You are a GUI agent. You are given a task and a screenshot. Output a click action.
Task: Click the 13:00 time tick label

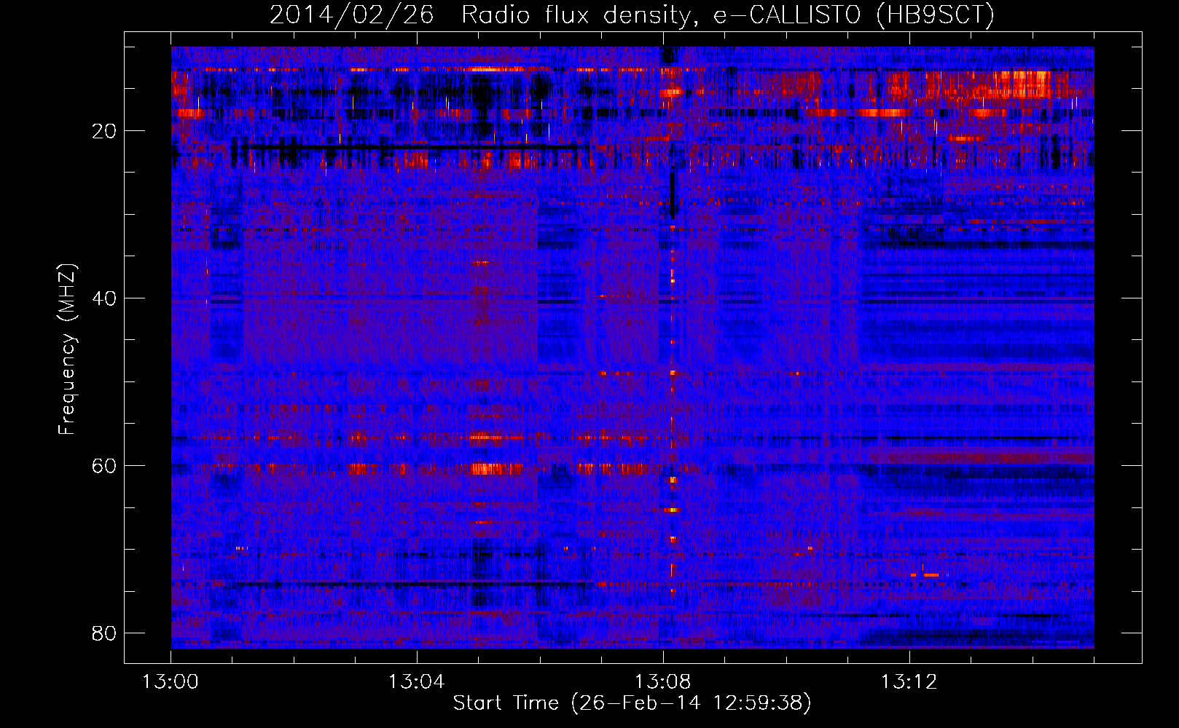coord(171,682)
